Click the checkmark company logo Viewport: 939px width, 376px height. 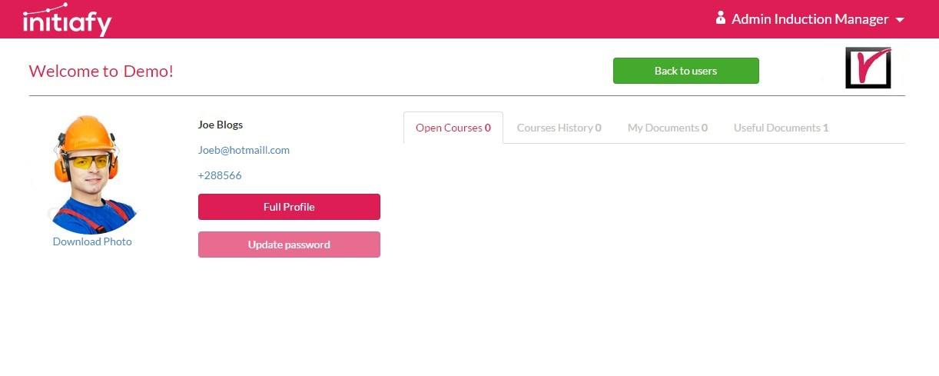coord(868,68)
